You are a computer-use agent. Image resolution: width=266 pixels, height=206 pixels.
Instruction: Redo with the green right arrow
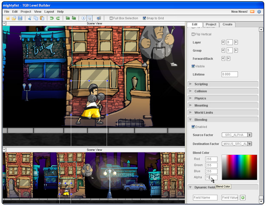tap(58, 18)
